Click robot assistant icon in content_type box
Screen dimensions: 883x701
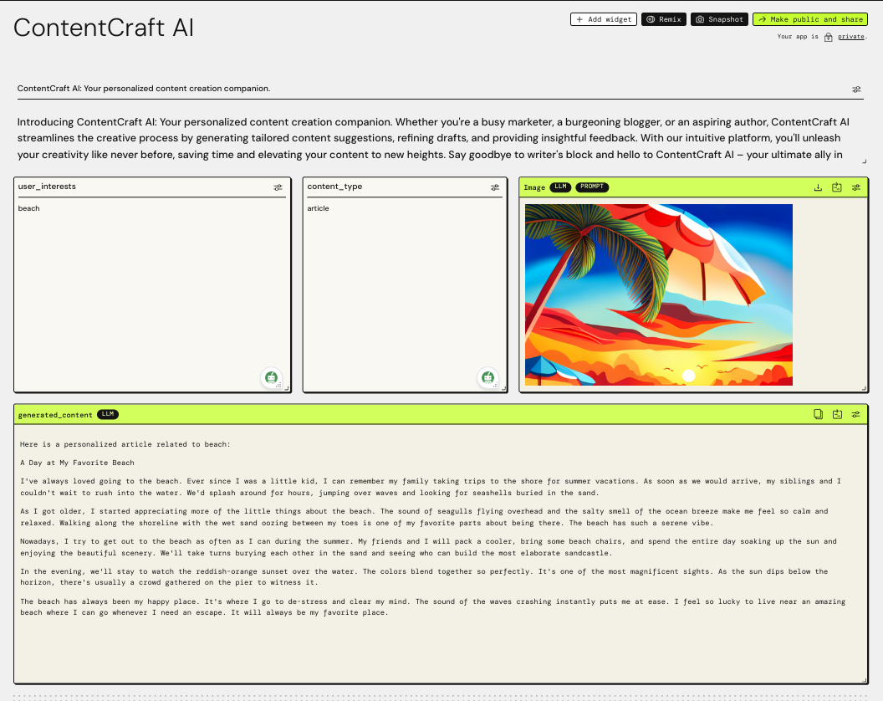(x=487, y=377)
